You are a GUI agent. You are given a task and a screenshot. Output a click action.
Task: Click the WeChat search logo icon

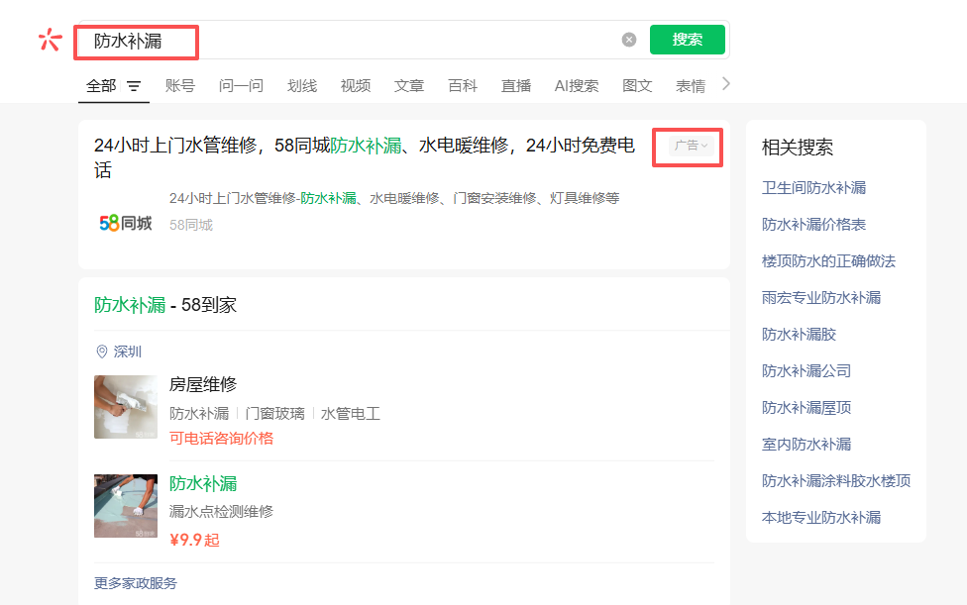[x=50, y=40]
